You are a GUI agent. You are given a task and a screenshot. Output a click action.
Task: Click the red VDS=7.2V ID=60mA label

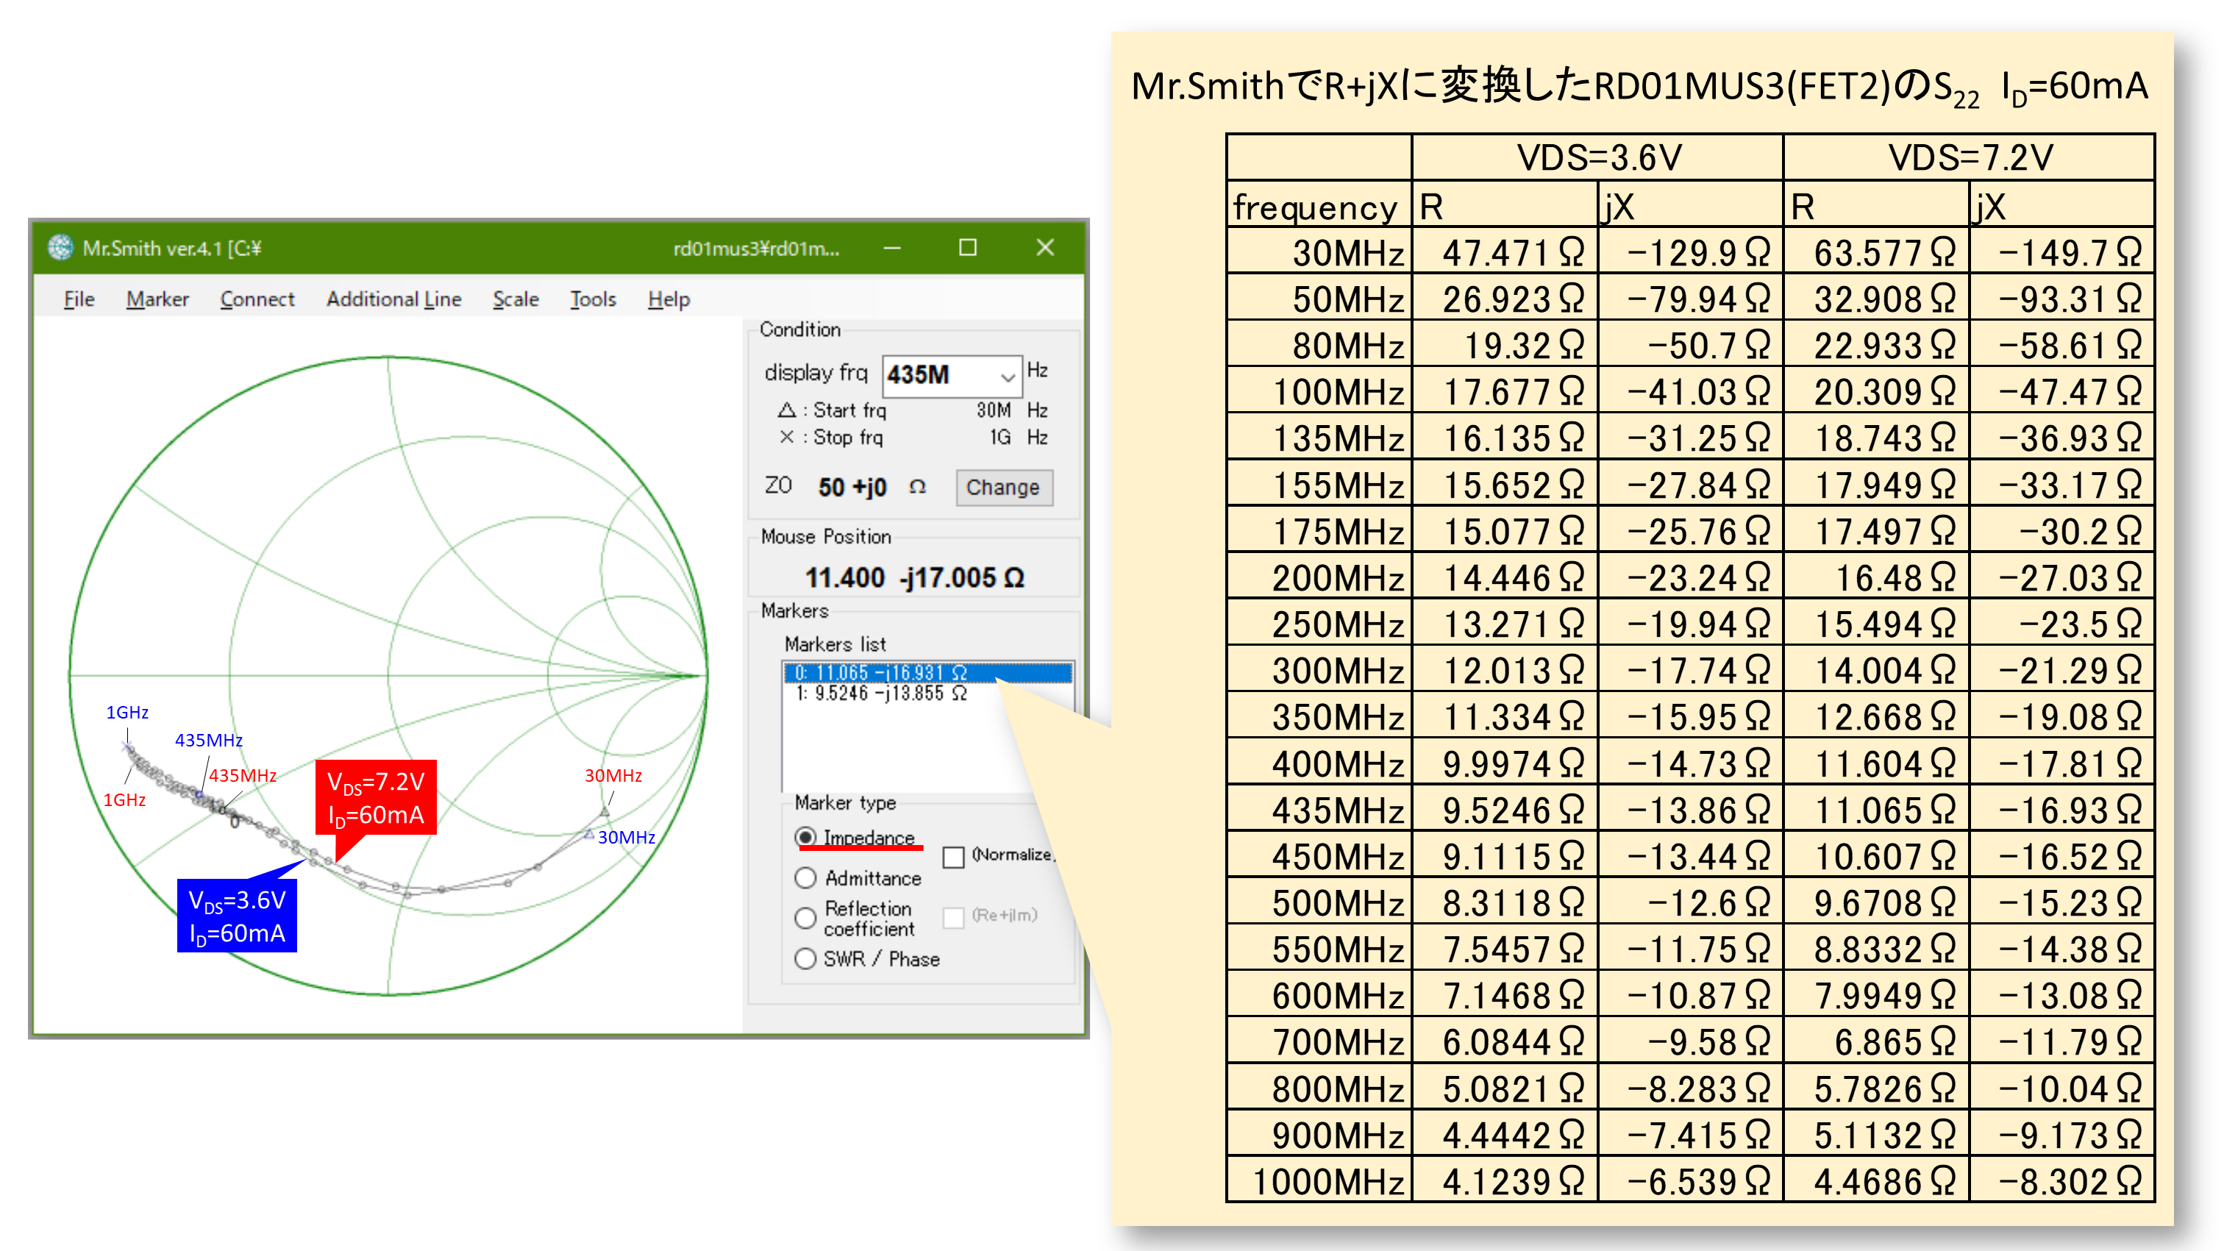click(x=377, y=798)
